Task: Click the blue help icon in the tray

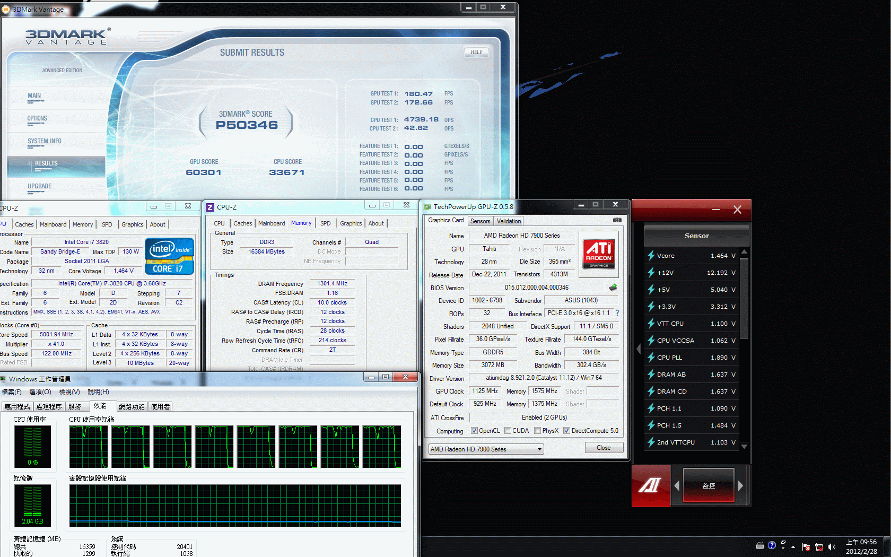Action: (x=772, y=545)
